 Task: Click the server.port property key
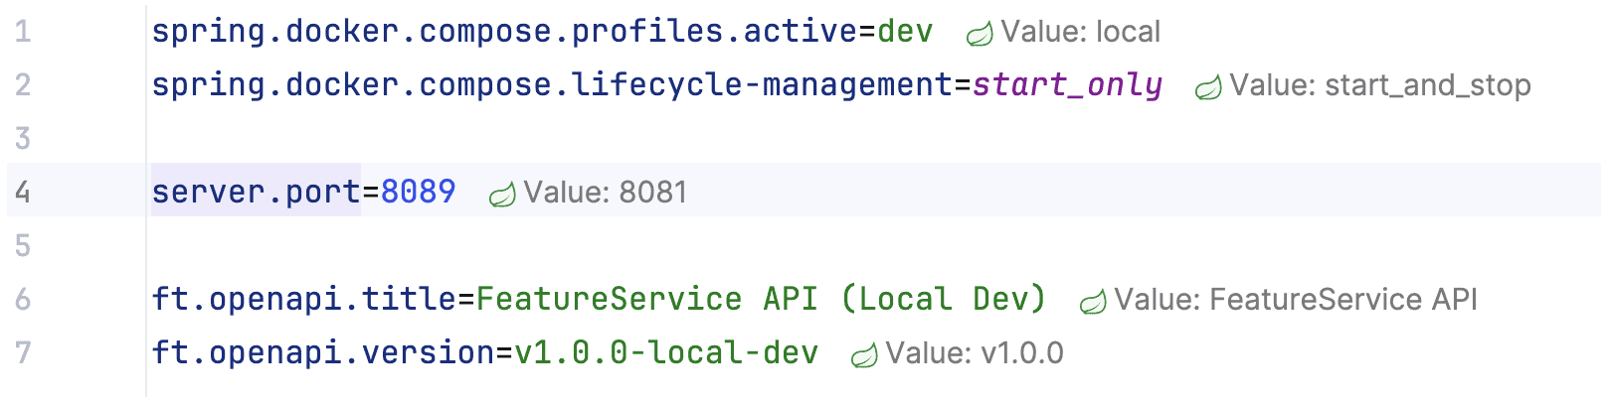(x=255, y=192)
